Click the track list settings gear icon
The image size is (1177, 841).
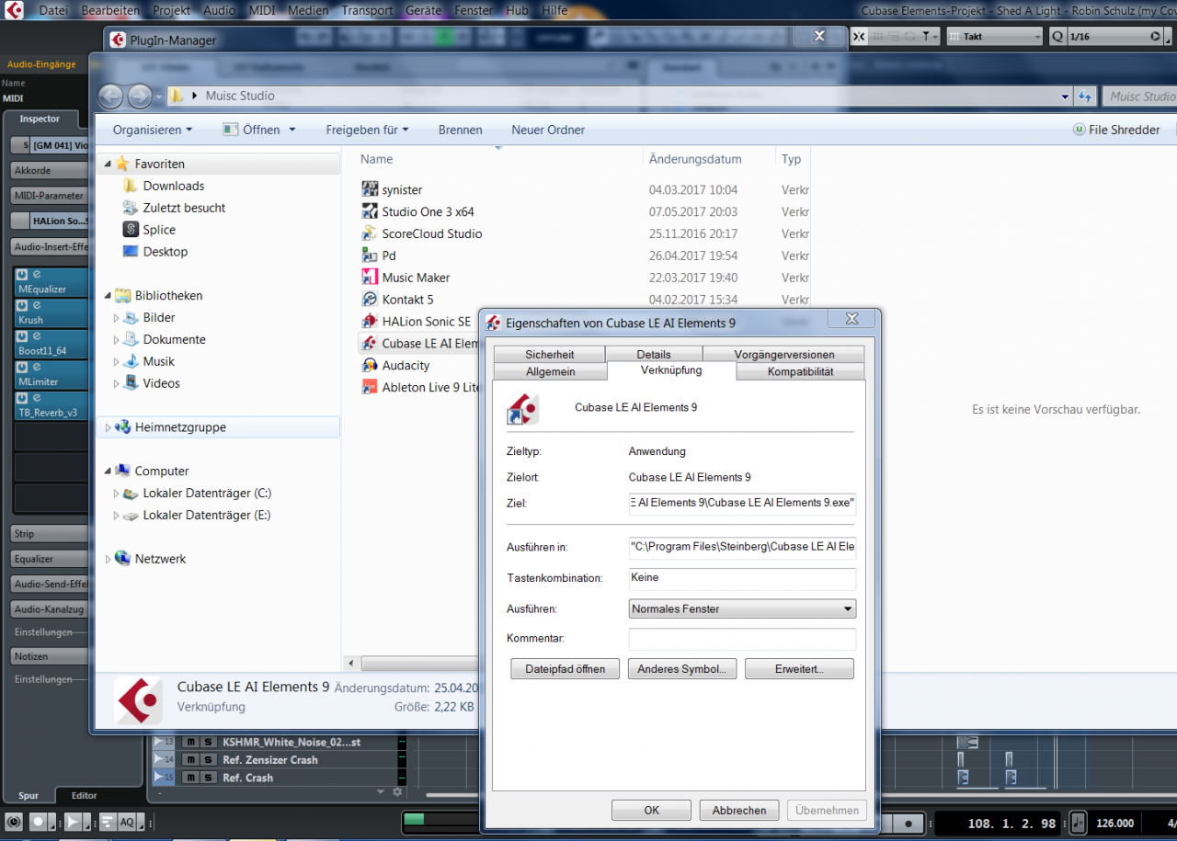tap(397, 791)
